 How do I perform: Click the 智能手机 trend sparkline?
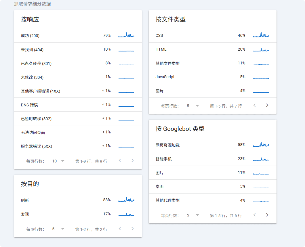click(261, 159)
